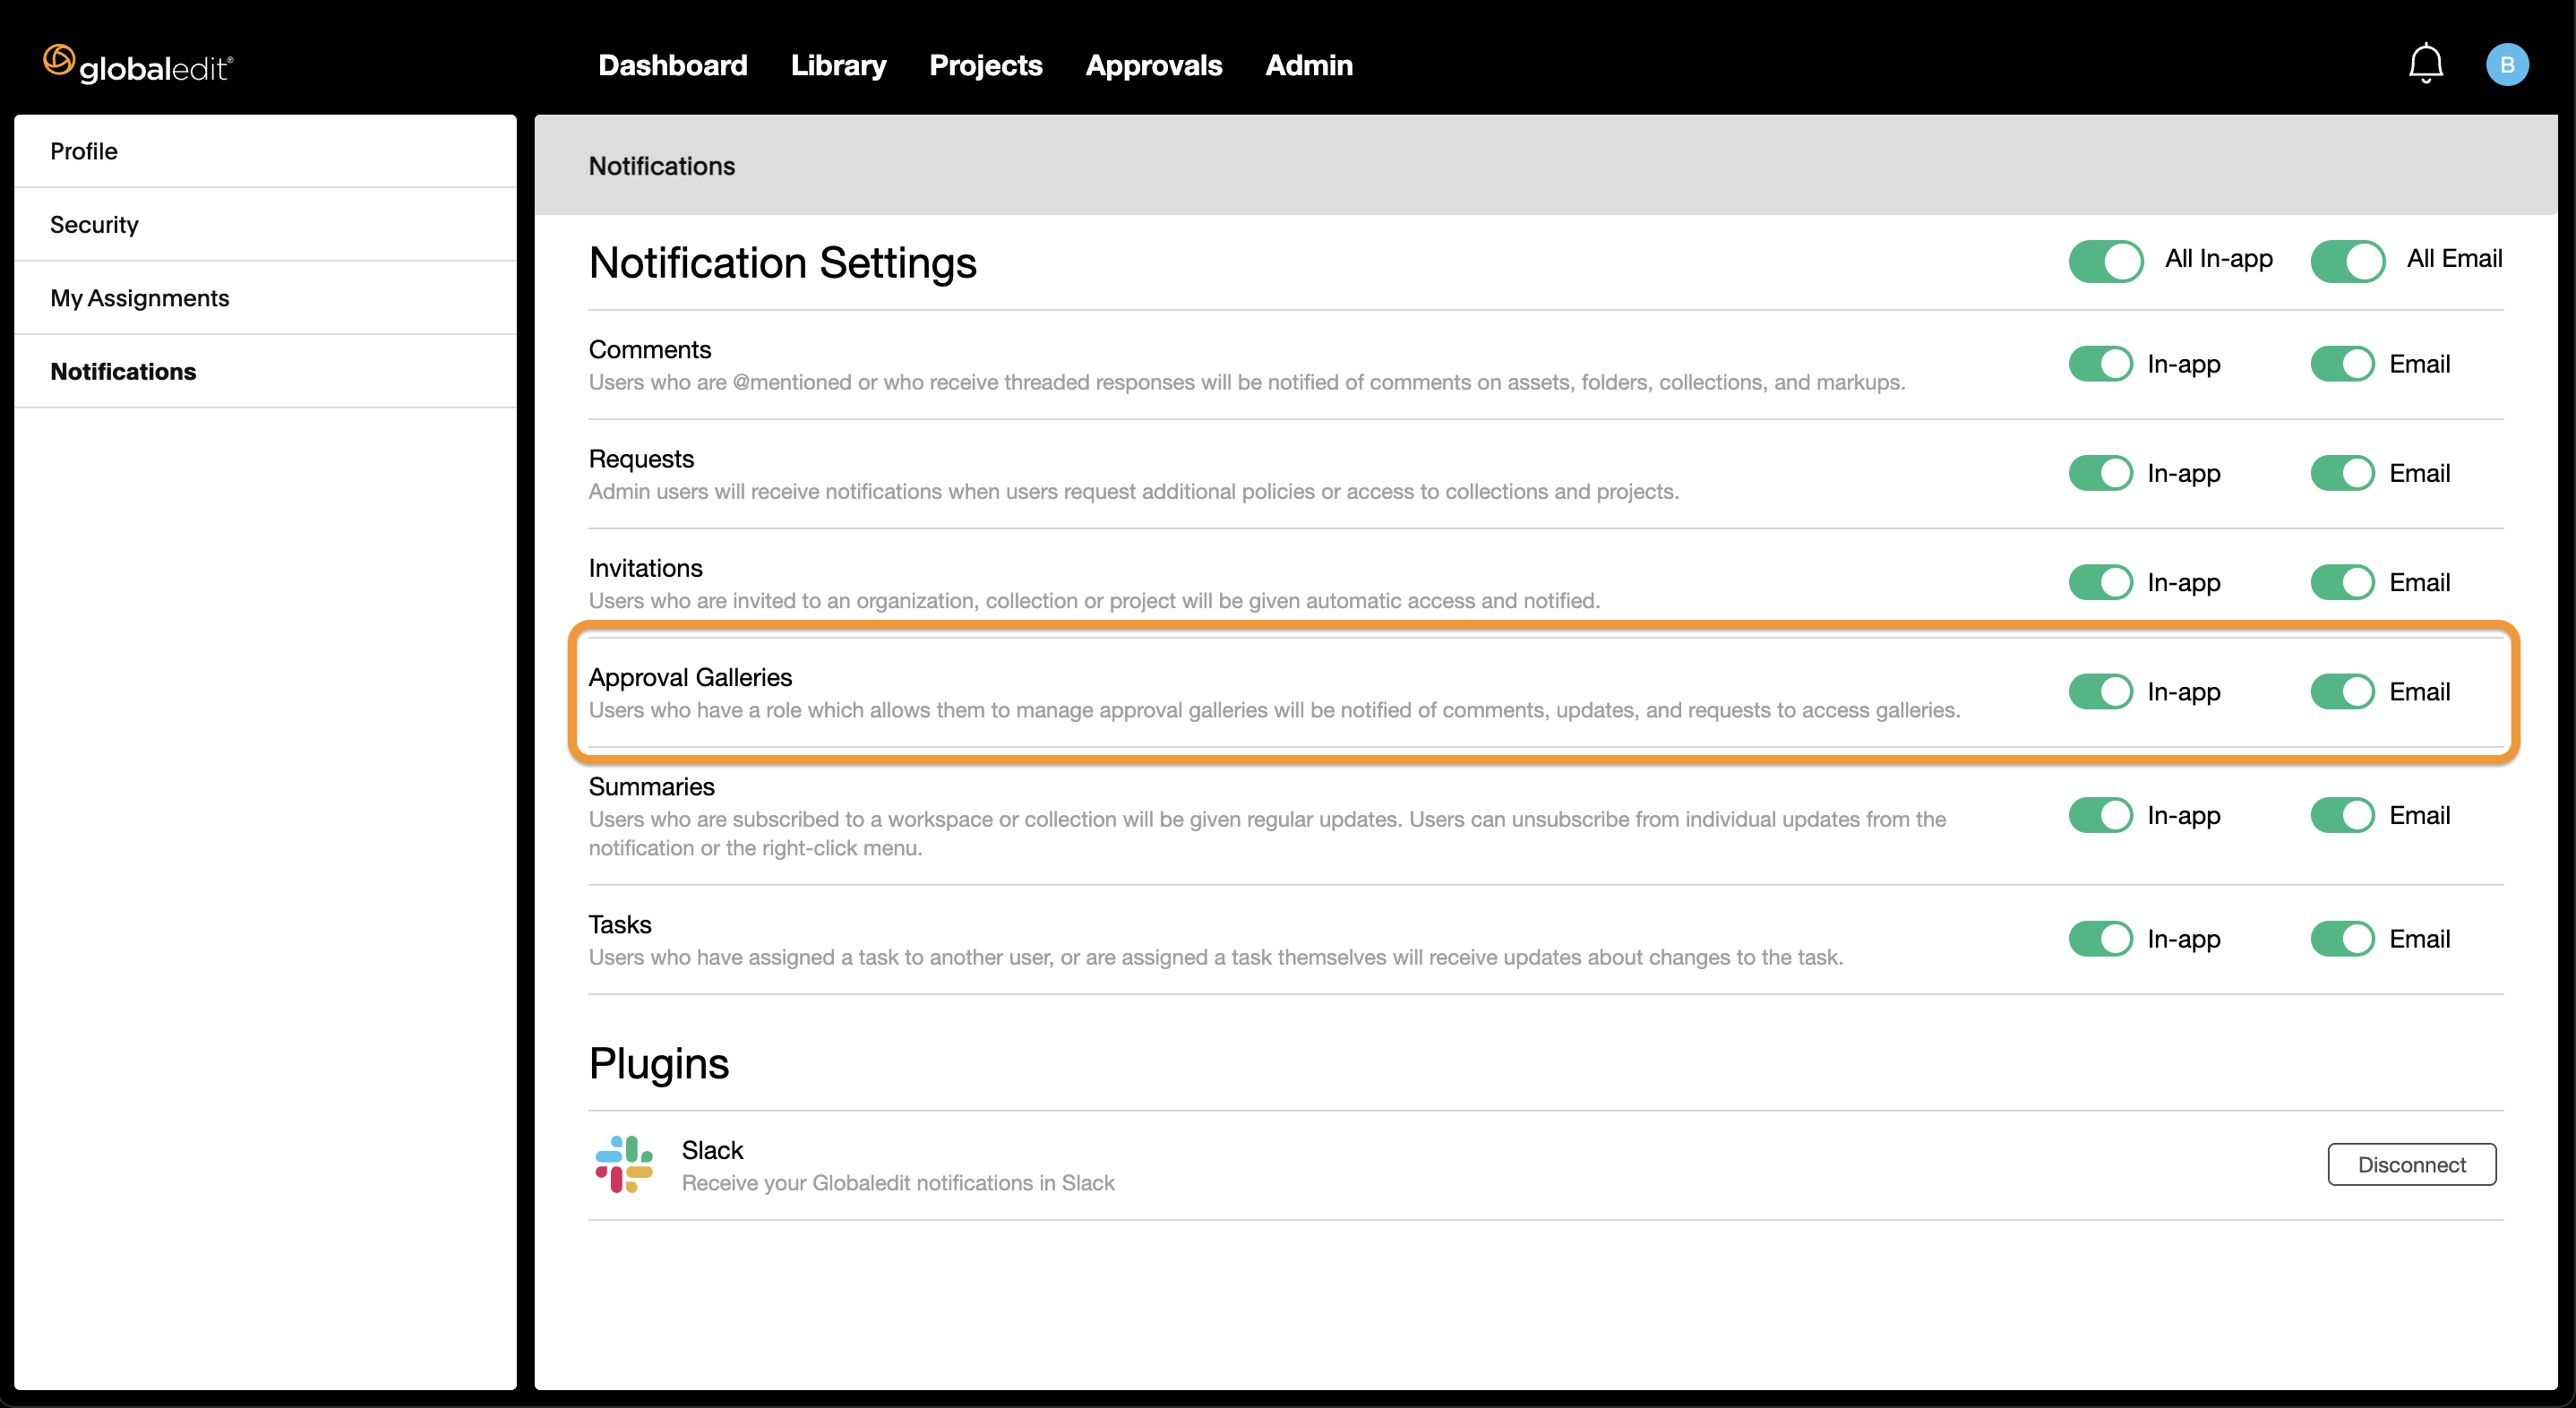Toggle Invitations In-app switch
This screenshot has width=2576, height=1408.
click(x=2101, y=582)
